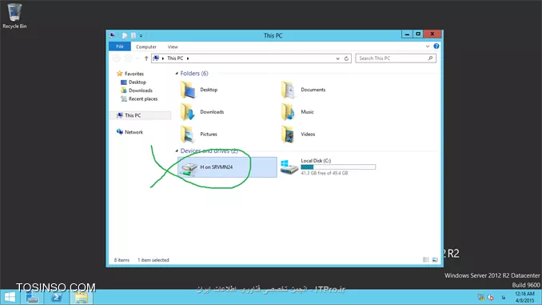
Task: Open the Customize Quick Access Toolbar dropdown
Action: [141, 36]
